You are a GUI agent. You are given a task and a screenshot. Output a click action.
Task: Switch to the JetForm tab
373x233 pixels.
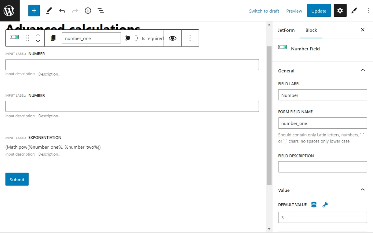point(286,30)
